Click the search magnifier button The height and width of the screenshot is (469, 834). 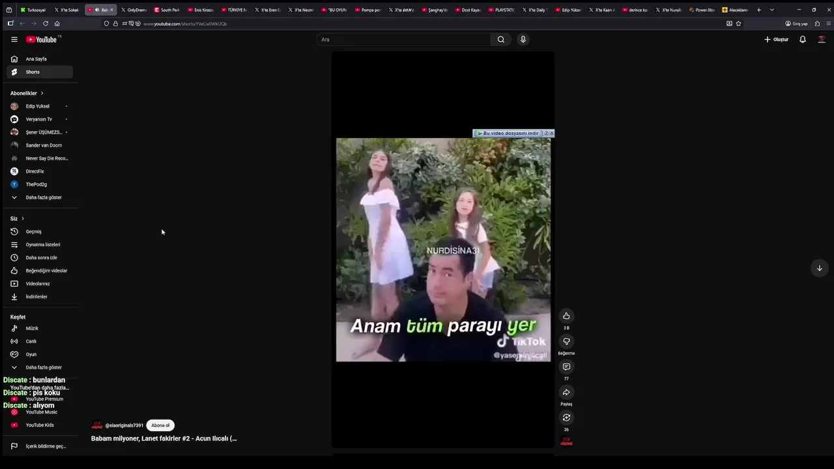point(501,39)
